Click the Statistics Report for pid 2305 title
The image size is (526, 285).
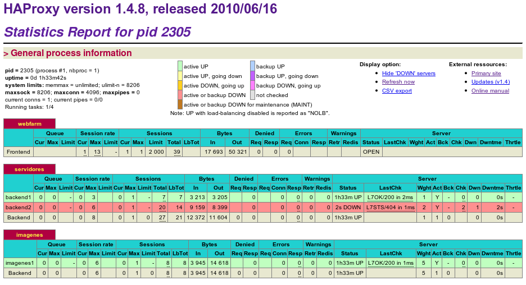(x=97, y=32)
